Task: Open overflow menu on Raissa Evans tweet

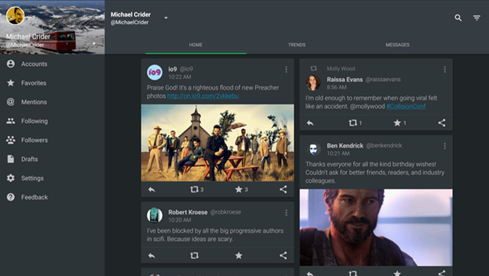Action: pos(445,69)
